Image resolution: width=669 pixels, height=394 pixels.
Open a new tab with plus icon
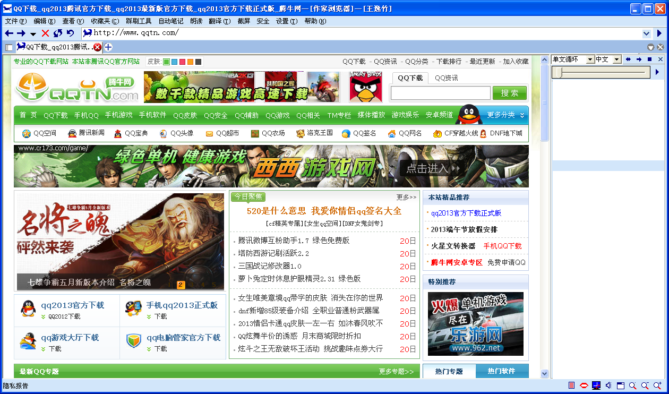click(108, 47)
